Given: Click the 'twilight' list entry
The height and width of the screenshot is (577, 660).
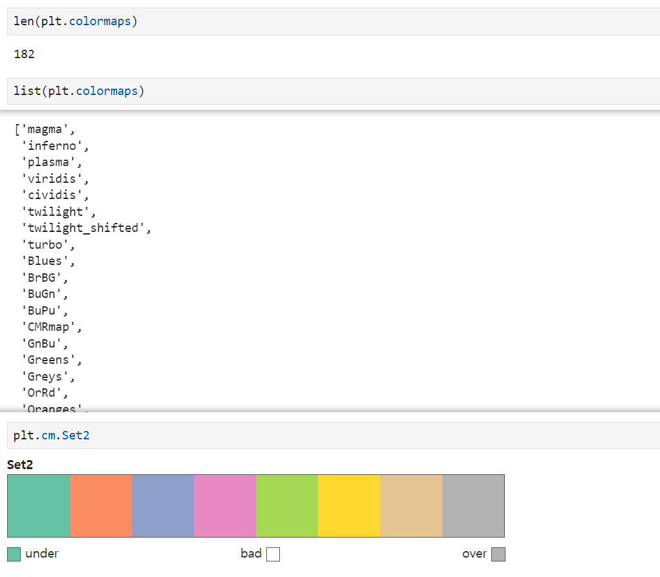Looking at the screenshot, I should pos(55,212).
